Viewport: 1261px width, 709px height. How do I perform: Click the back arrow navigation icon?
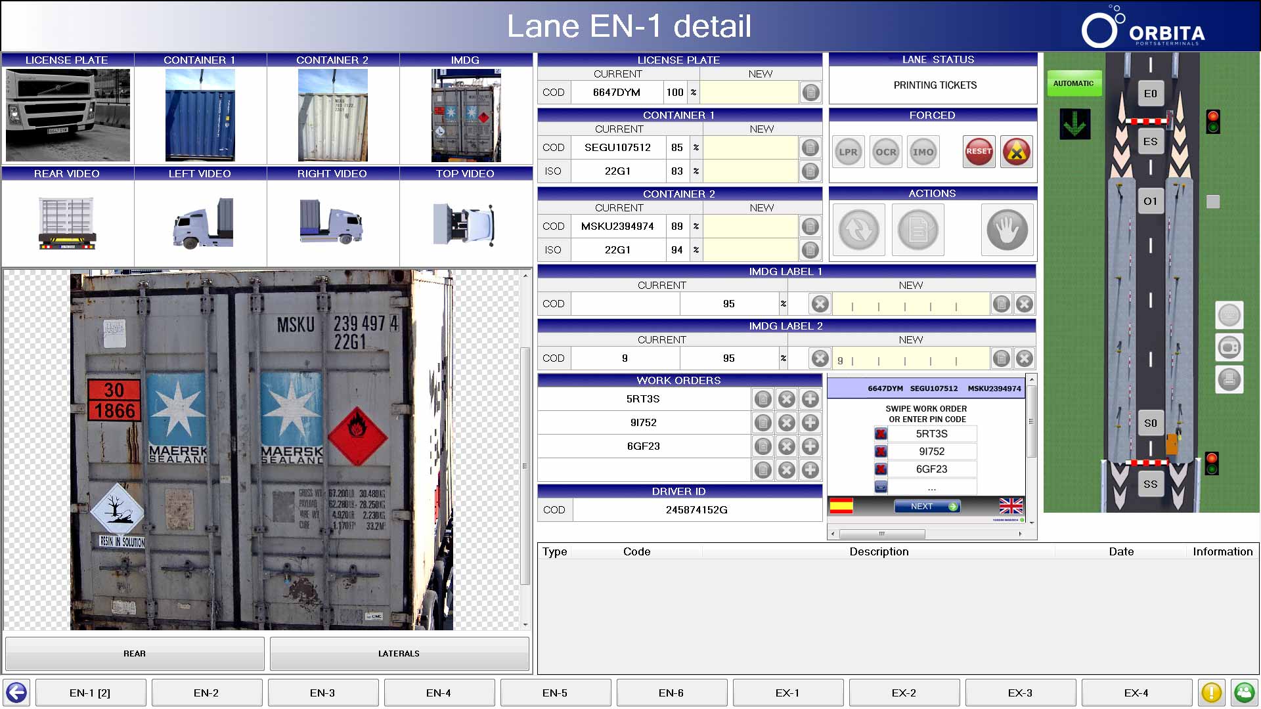tap(16, 693)
